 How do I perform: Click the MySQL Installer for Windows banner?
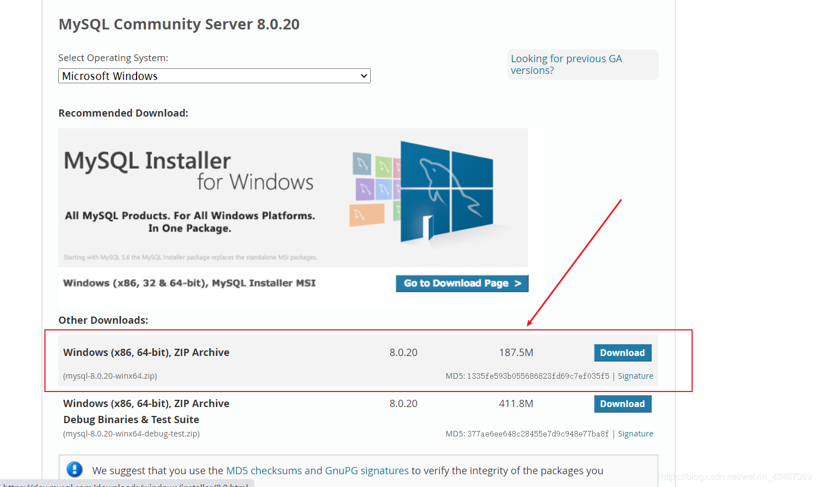(293, 198)
